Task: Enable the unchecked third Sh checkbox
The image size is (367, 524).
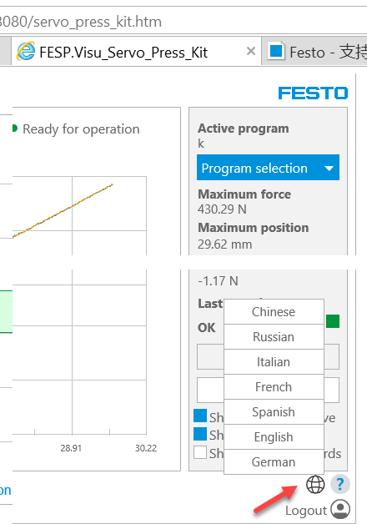Action: [x=200, y=452]
